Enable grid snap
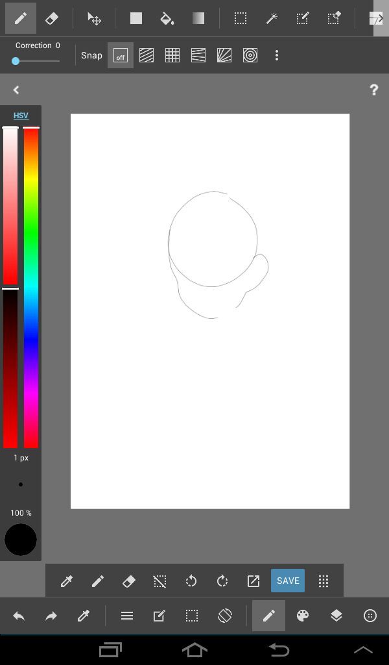The height and width of the screenshot is (665, 389). (x=172, y=55)
